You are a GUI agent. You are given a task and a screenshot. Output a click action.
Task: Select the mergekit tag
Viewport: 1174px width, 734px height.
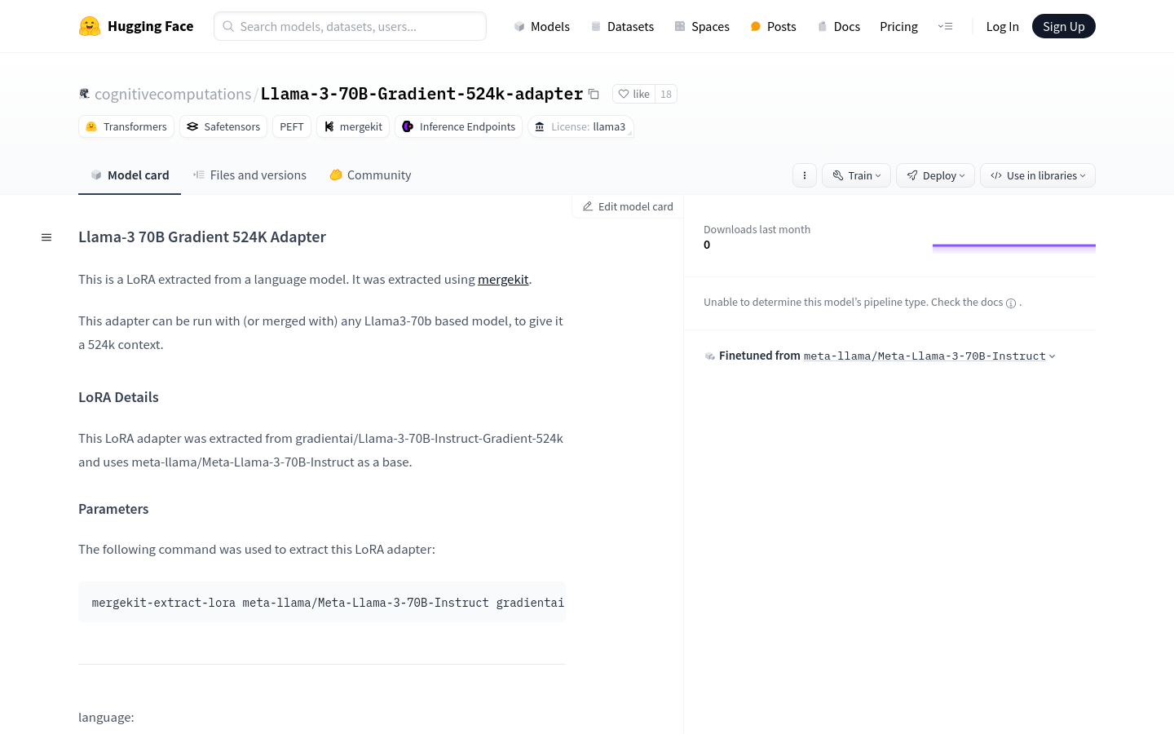click(x=353, y=126)
